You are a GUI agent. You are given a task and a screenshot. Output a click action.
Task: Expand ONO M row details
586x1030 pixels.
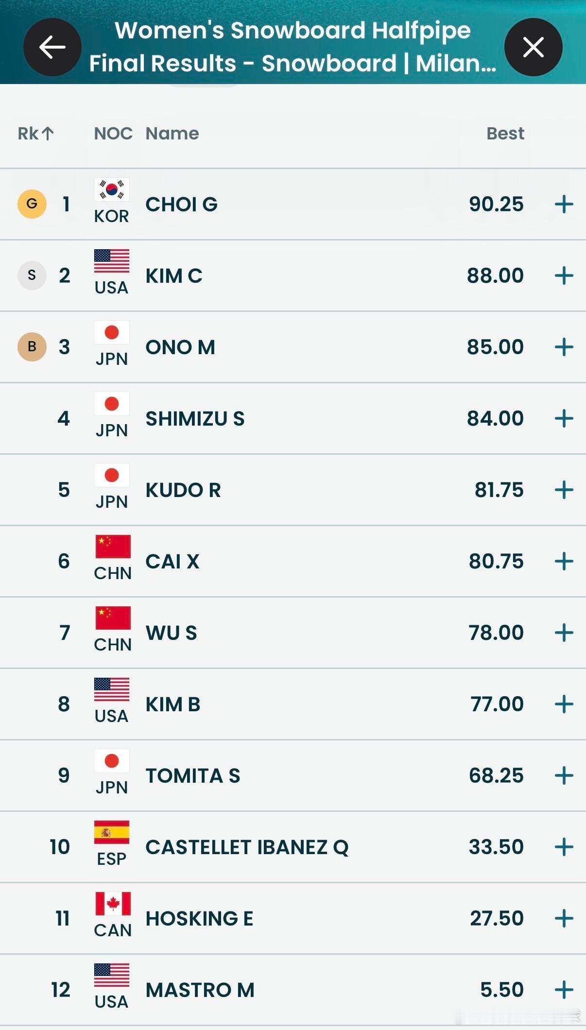[564, 347]
